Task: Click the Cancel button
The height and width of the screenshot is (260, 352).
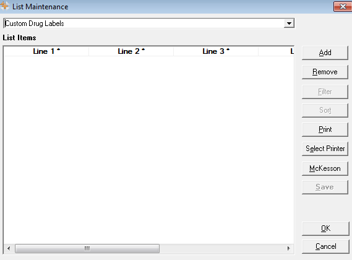Action: [x=326, y=246]
